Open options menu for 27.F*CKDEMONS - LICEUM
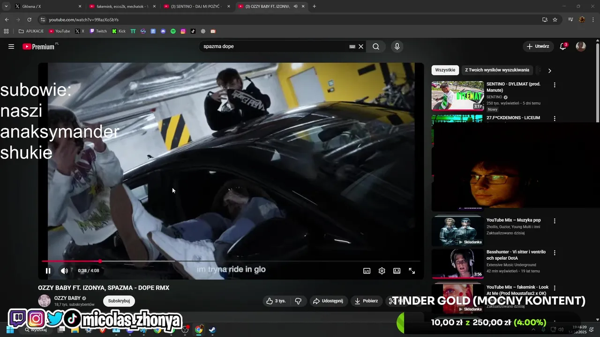This screenshot has height=337, width=600. click(x=555, y=119)
